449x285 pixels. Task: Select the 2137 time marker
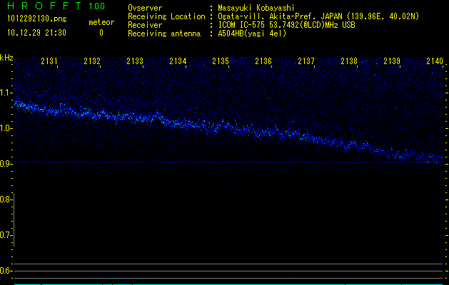(x=306, y=62)
